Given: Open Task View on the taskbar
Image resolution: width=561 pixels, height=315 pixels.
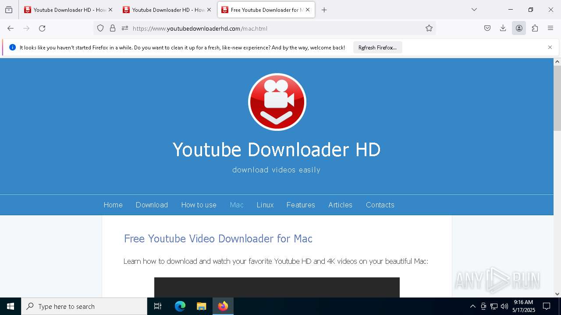Looking at the screenshot, I should pyautogui.click(x=158, y=306).
